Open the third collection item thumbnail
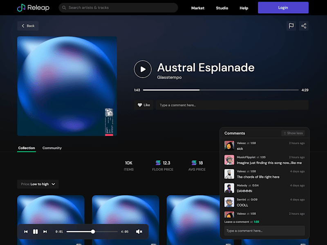 (x=193, y=220)
